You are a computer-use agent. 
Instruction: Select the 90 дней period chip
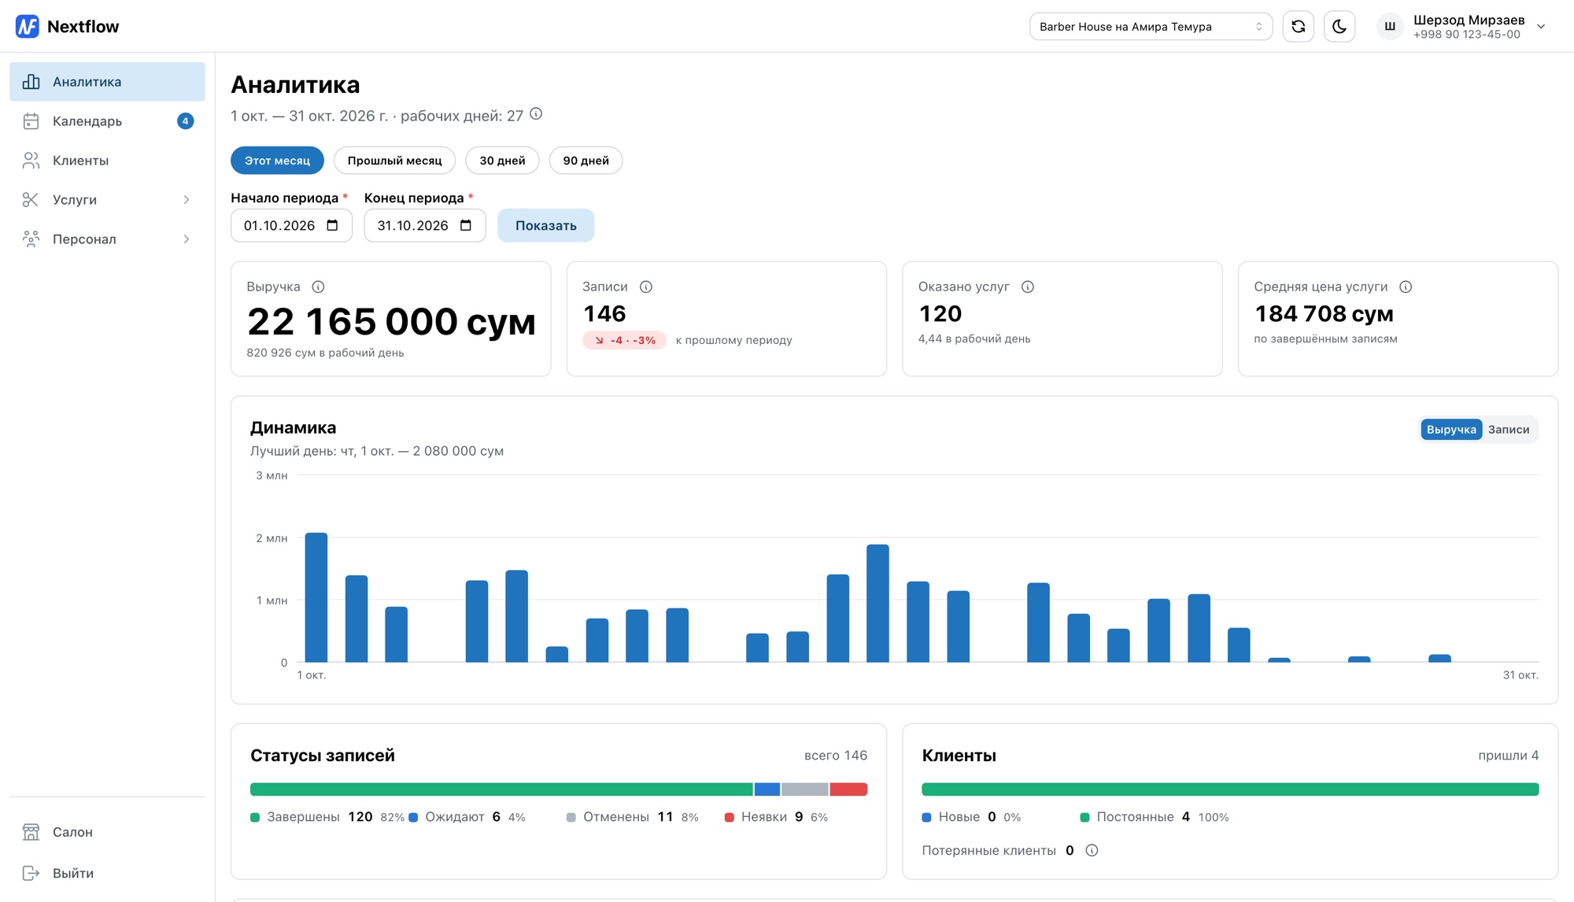coord(586,161)
